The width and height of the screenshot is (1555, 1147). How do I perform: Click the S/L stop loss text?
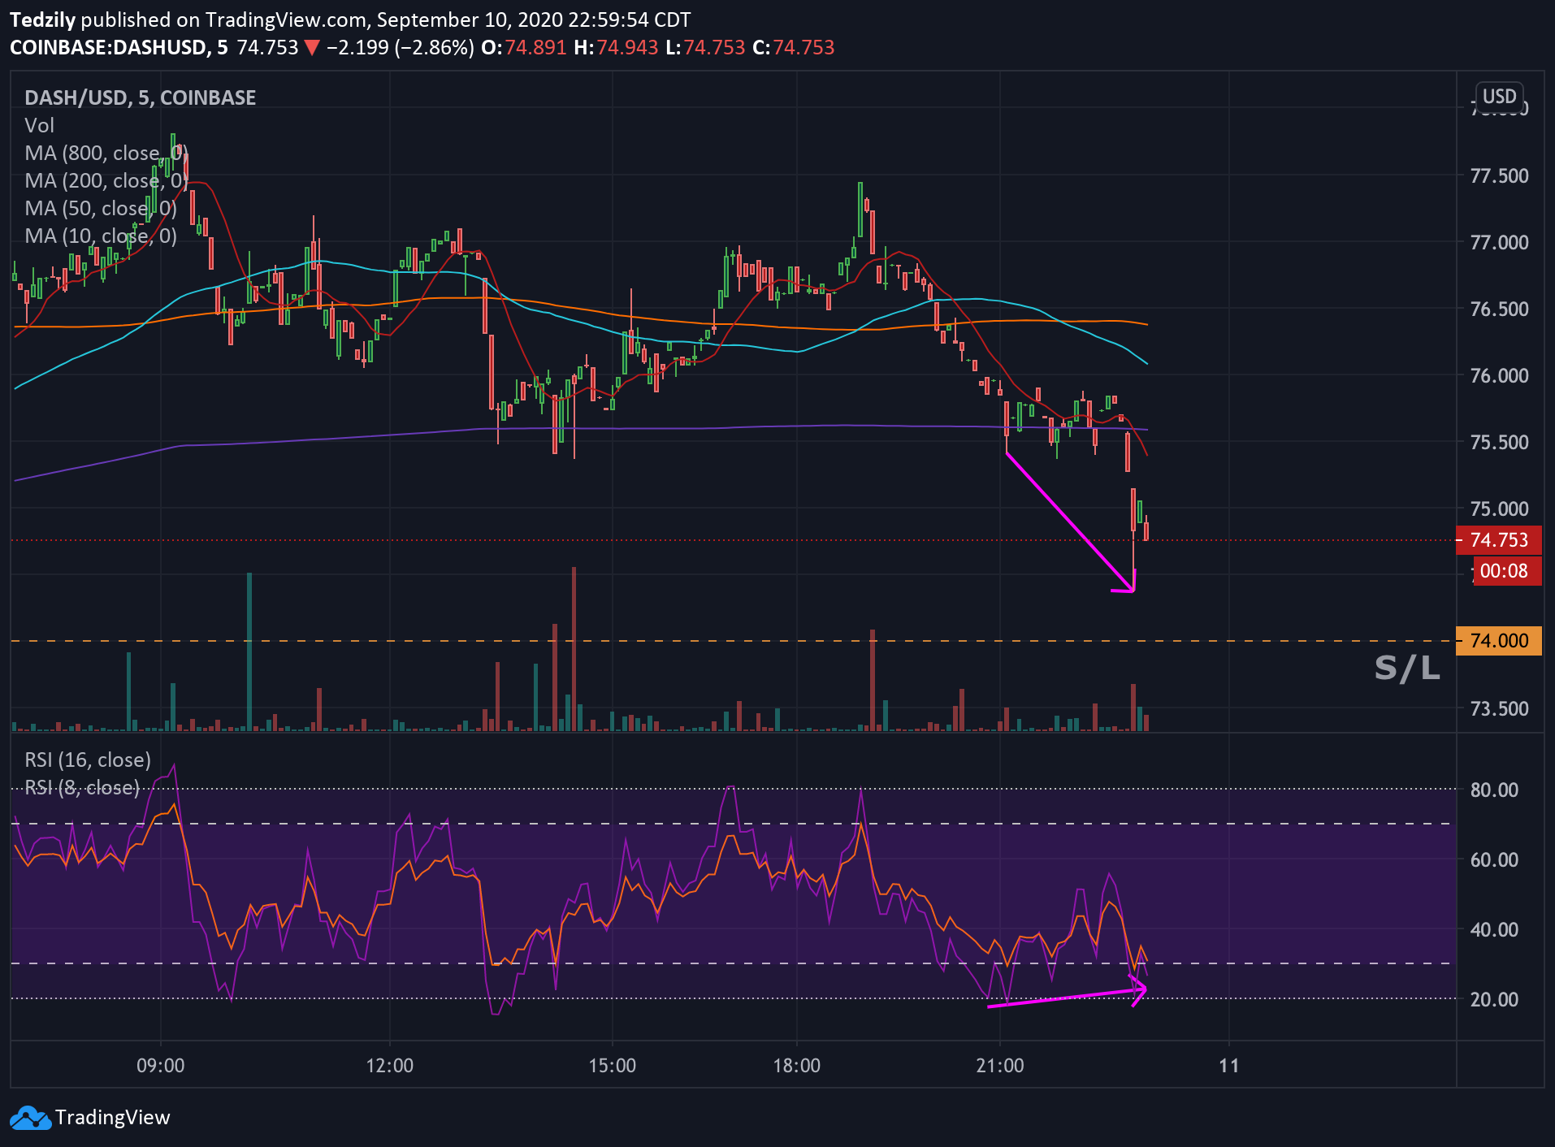pos(1407,669)
